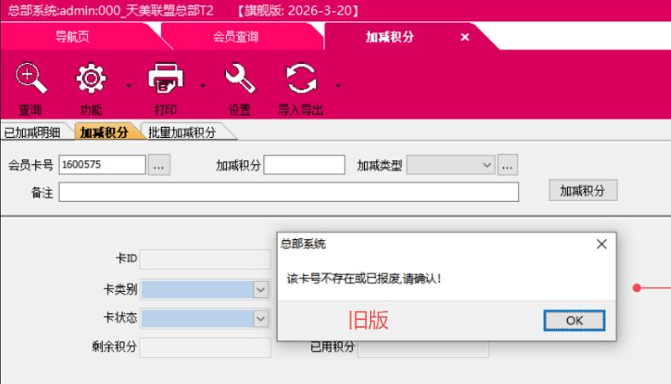Open the 功能 gear icon
This screenshot has height=384, width=671.
pos(90,78)
